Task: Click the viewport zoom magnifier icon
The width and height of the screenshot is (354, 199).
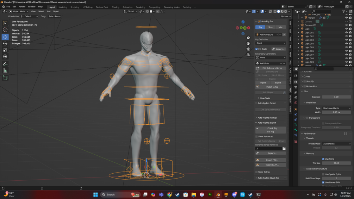Action: click(x=248, y=38)
